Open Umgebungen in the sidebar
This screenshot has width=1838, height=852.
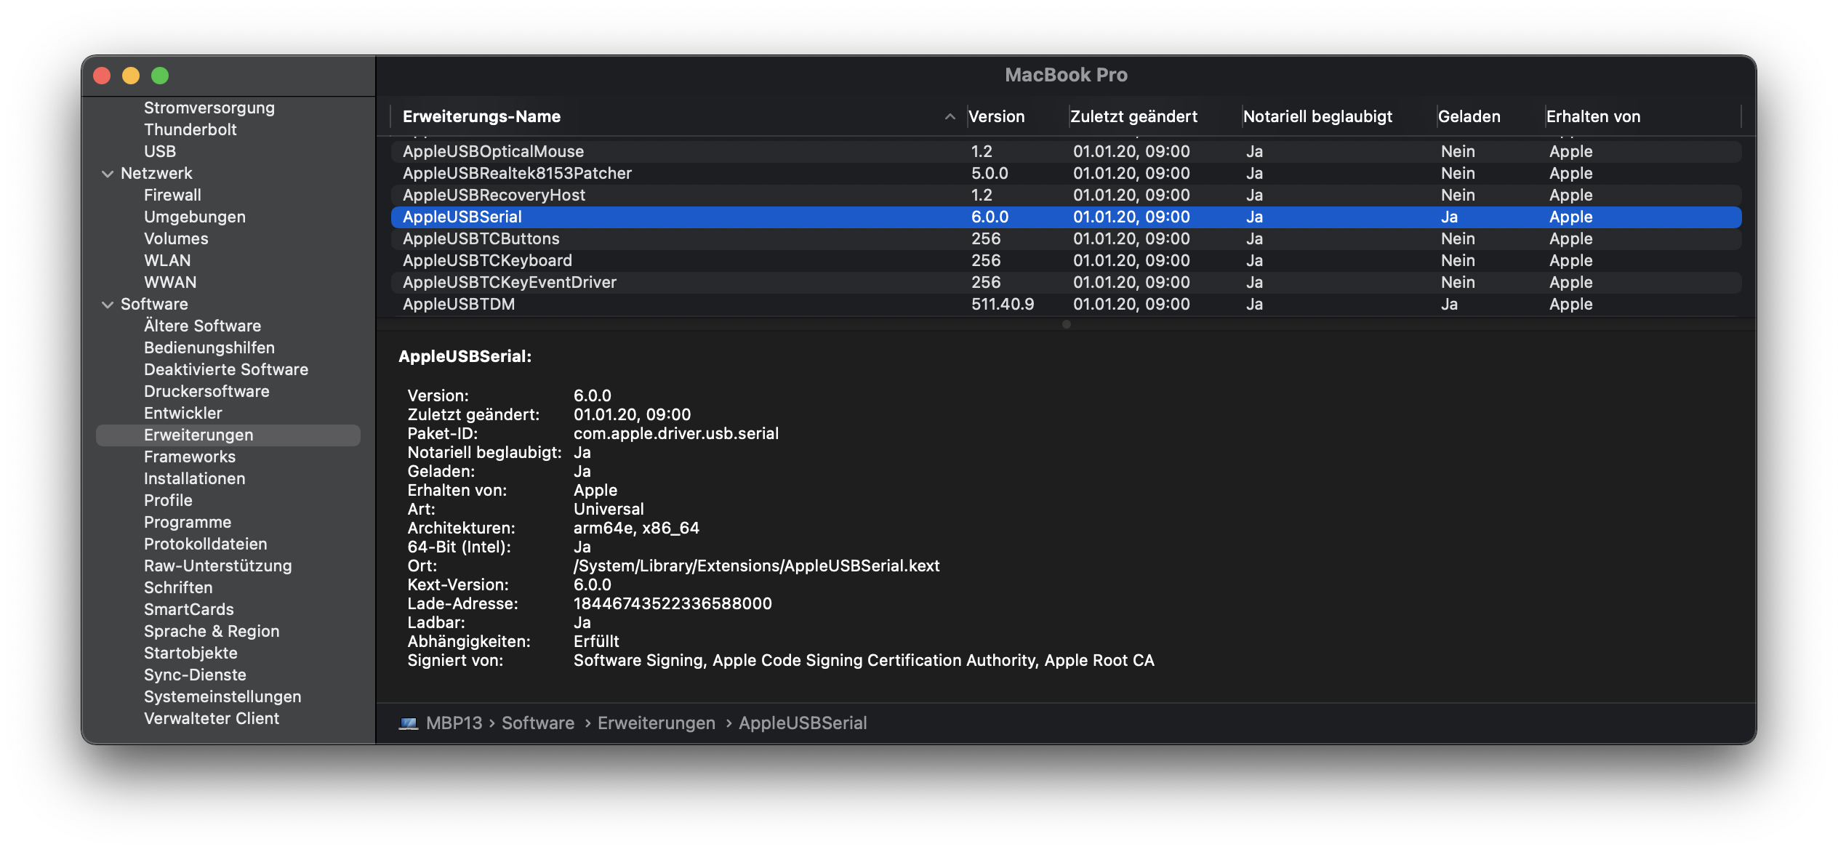(195, 217)
